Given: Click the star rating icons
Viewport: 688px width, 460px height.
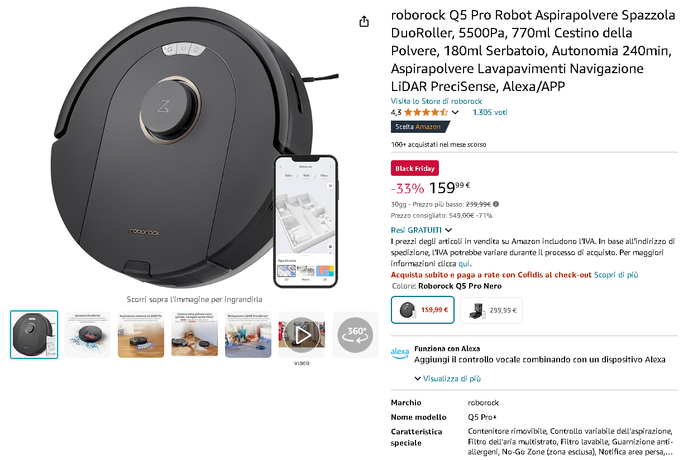Looking at the screenshot, I should (x=426, y=112).
